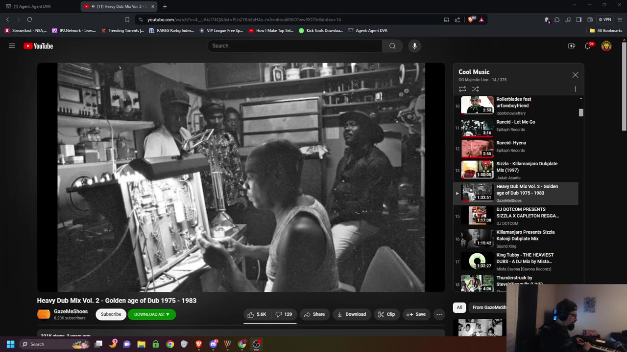Viewport: 627px width, 352px height.
Task: Play Rollerblades feat urfavxboyfriend from playlist
Action: (x=516, y=105)
